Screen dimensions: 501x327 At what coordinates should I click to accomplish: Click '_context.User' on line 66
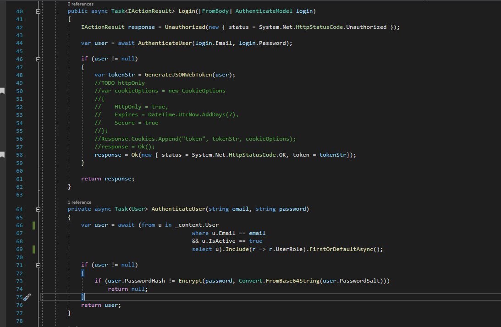(197, 225)
